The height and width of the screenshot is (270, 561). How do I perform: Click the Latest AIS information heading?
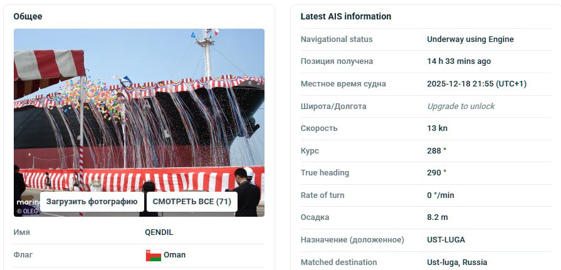click(345, 16)
